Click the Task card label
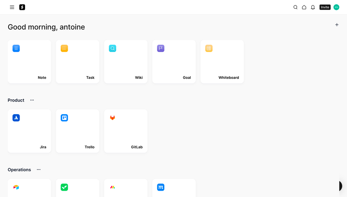The image size is (347, 197). tap(90, 78)
